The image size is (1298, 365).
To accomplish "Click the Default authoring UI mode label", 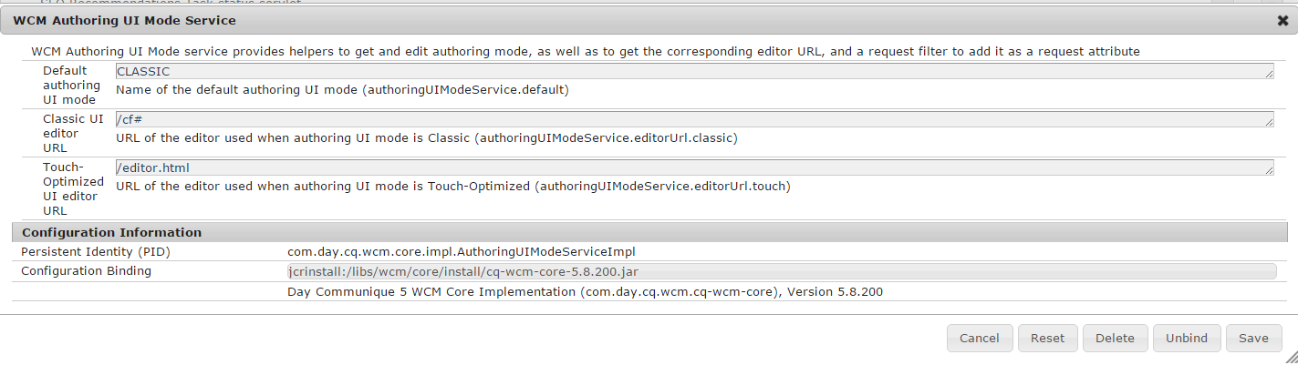I will (x=71, y=85).
